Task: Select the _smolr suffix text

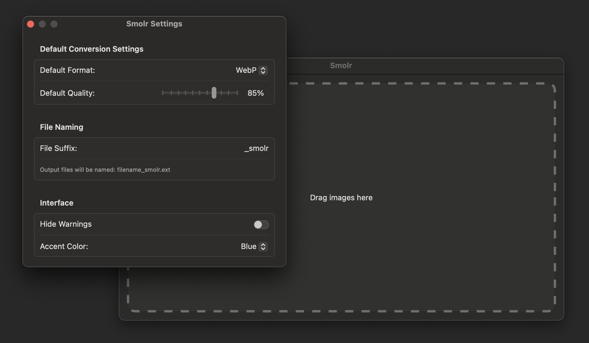Action: (256, 148)
